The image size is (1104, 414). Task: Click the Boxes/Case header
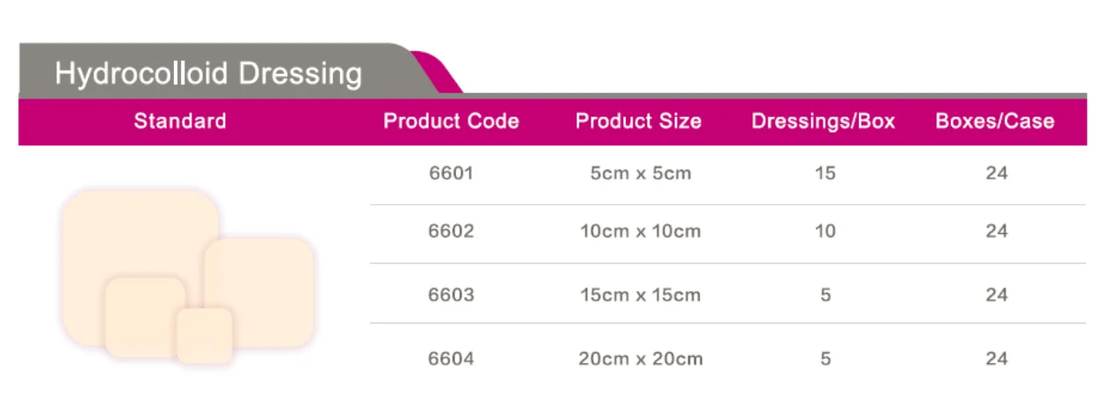995,121
